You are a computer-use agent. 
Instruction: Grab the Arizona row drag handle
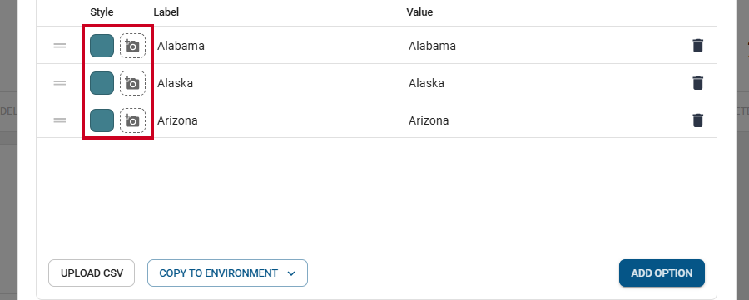pyautogui.click(x=60, y=120)
